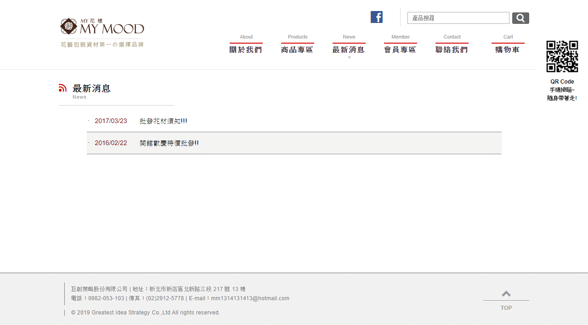Screen dimensions: 588x325
Task: Open the 商品專區 Products menu
Action: (298, 44)
